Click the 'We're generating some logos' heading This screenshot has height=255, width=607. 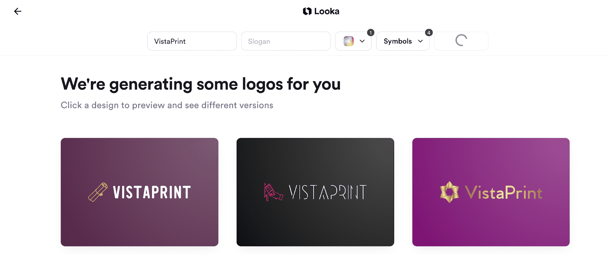coord(201,84)
